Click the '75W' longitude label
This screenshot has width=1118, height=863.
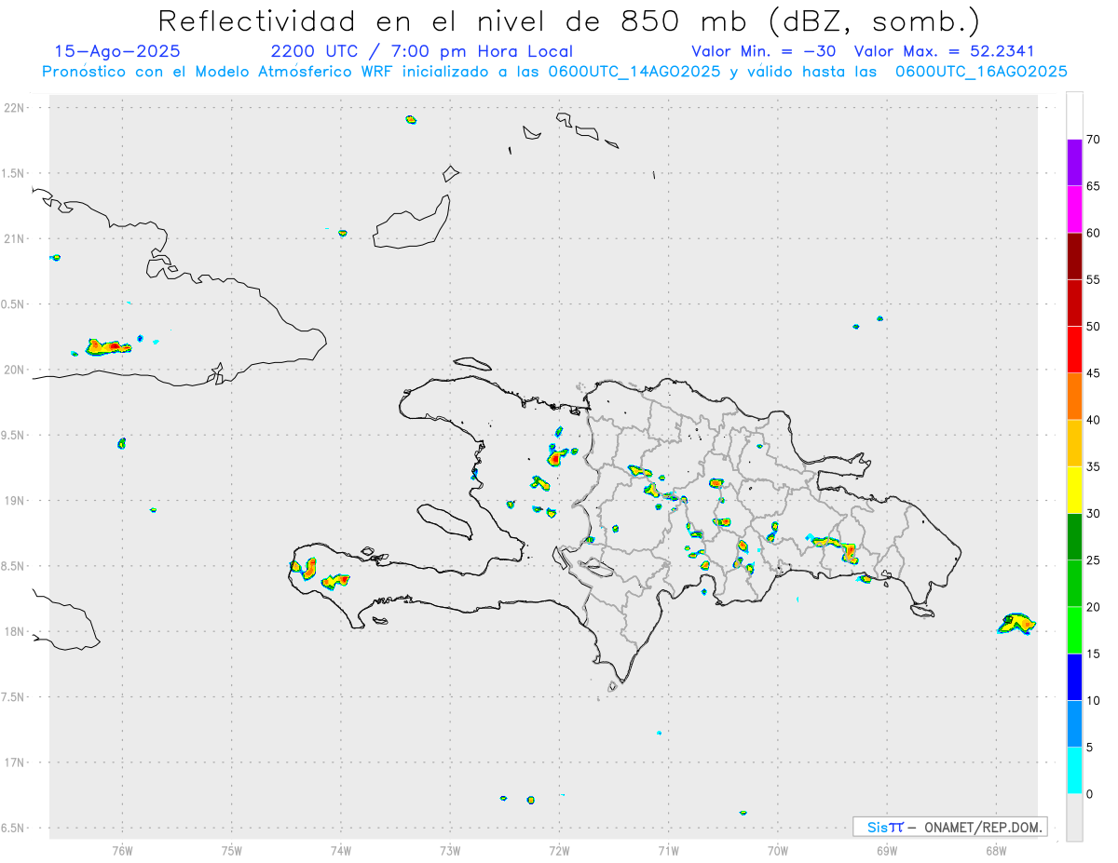click(232, 850)
